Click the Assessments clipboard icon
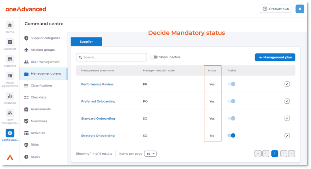Screen dimensions: 311x169 pos(26,109)
